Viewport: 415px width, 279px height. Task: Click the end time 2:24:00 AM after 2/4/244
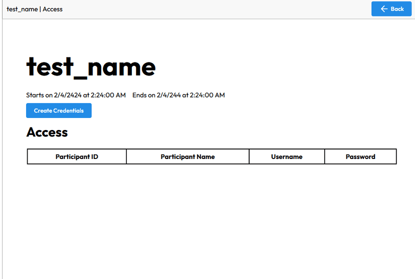point(207,95)
